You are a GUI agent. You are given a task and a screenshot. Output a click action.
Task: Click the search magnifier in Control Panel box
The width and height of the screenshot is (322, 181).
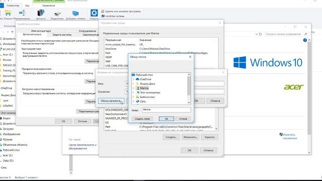305,34
